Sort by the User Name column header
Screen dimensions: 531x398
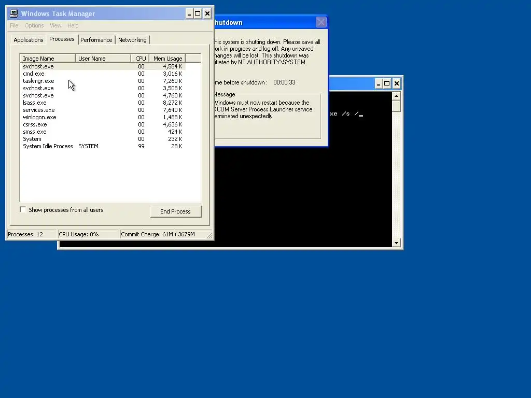point(103,59)
